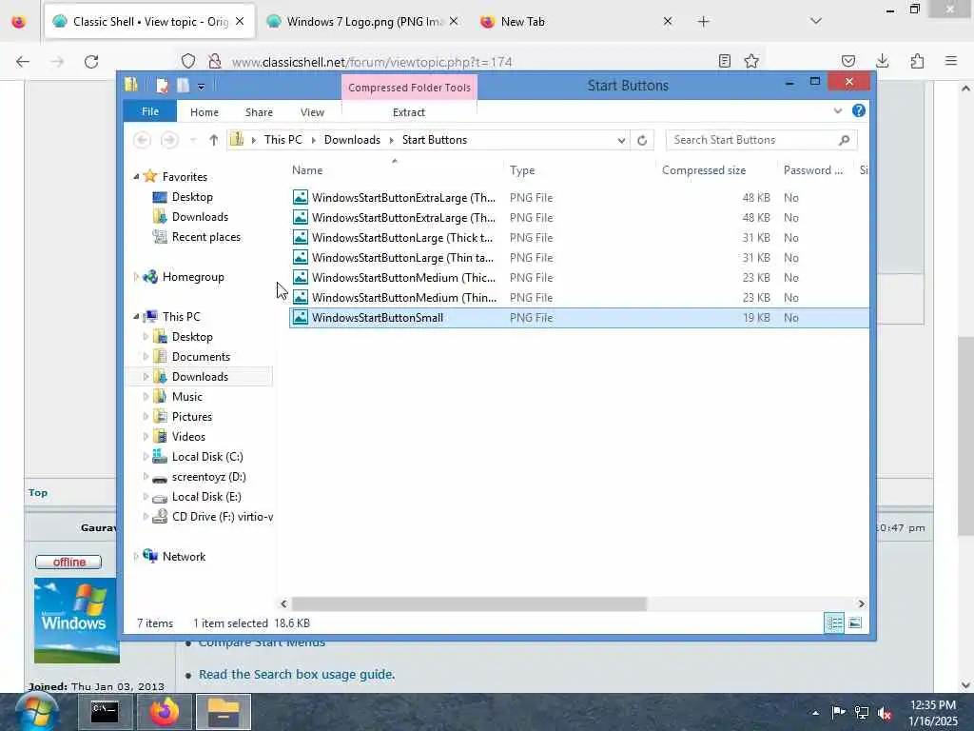Click the Firefox URL address bar

click(472, 62)
